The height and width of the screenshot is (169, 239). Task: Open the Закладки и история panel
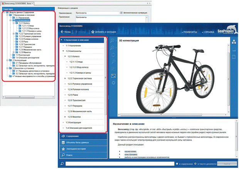83,149
